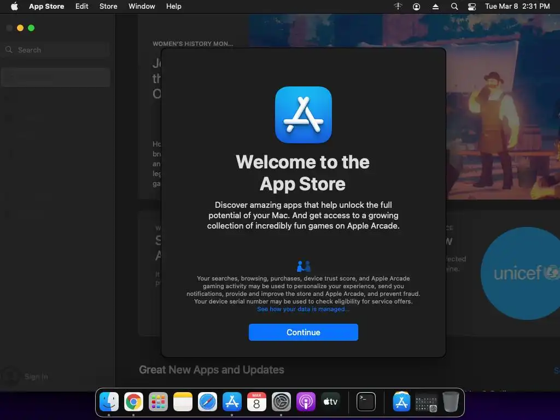Click the yellow minimize window button

pos(20,28)
